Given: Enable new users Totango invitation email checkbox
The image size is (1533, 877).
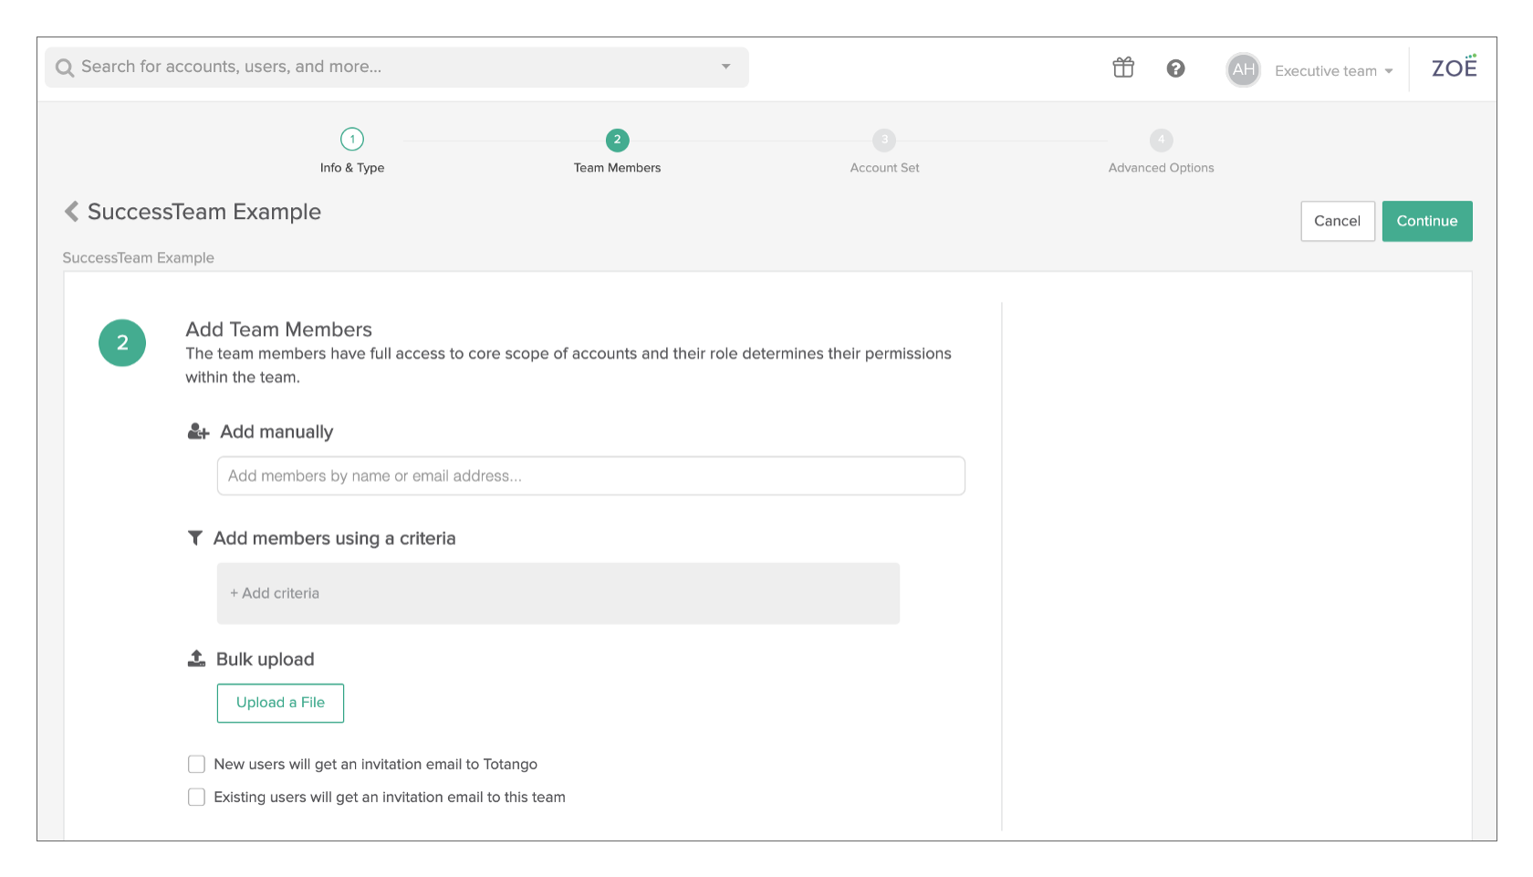Looking at the screenshot, I should (x=196, y=764).
